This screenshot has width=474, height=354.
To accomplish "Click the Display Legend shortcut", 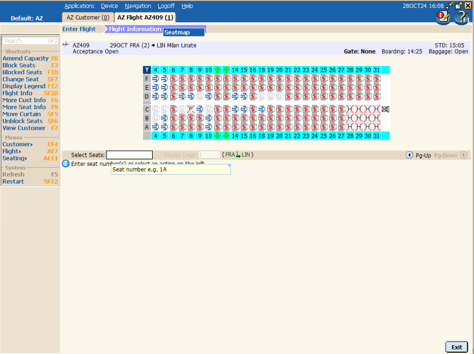I will (x=24, y=86).
